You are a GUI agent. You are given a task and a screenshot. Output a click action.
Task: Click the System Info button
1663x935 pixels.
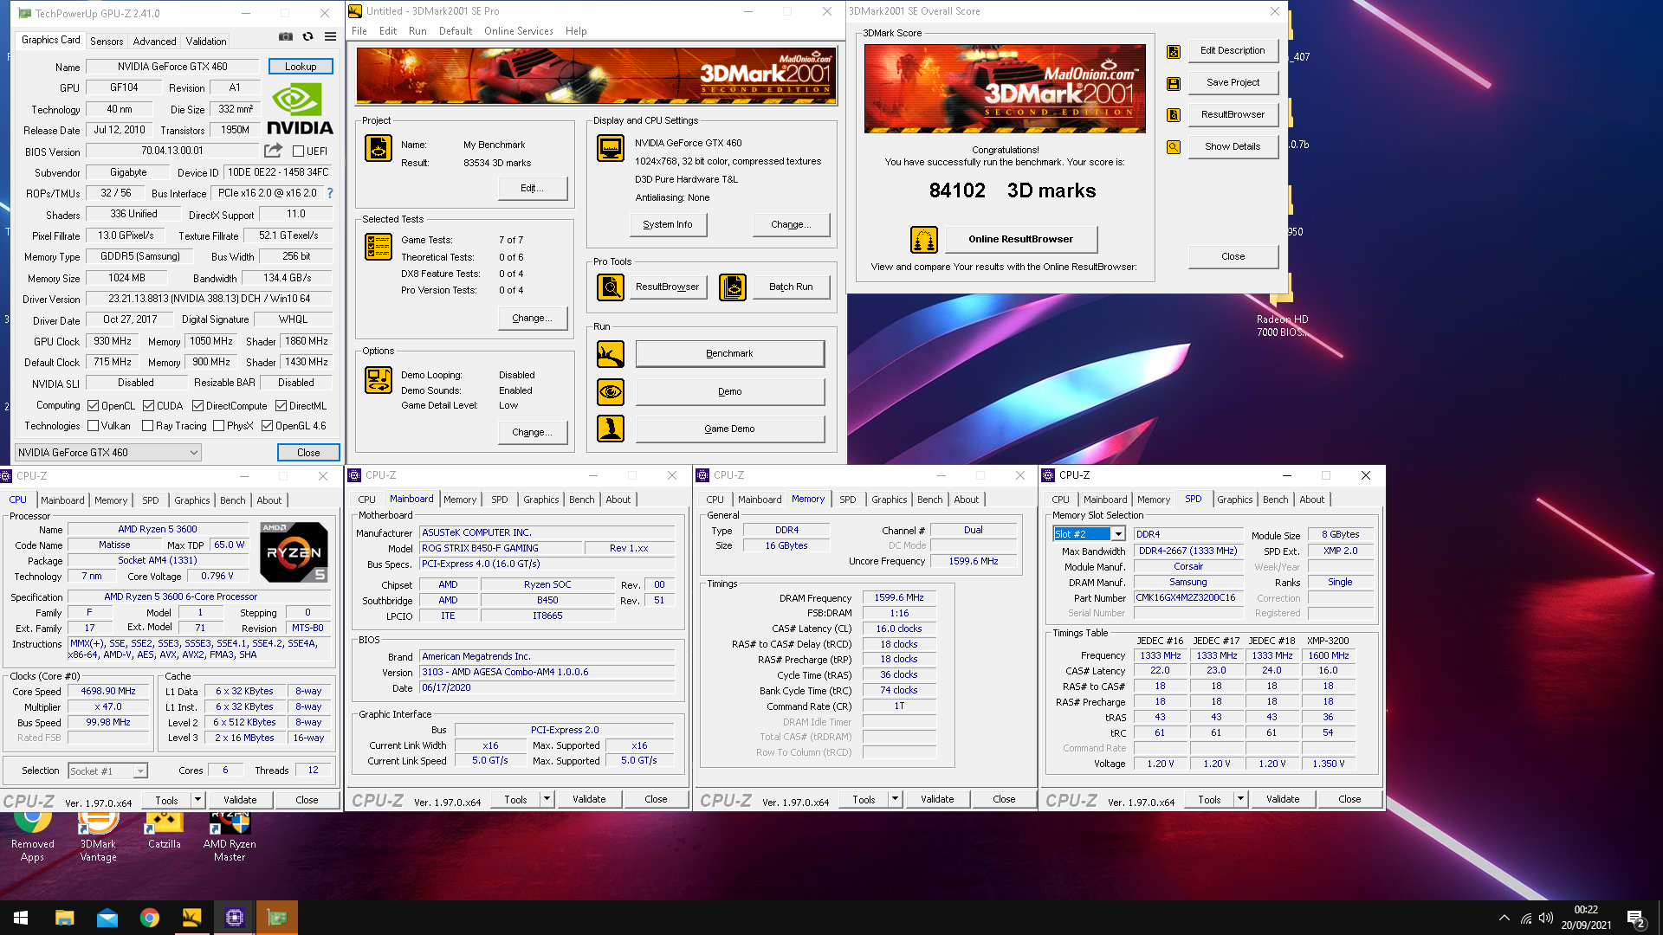[x=668, y=224]
